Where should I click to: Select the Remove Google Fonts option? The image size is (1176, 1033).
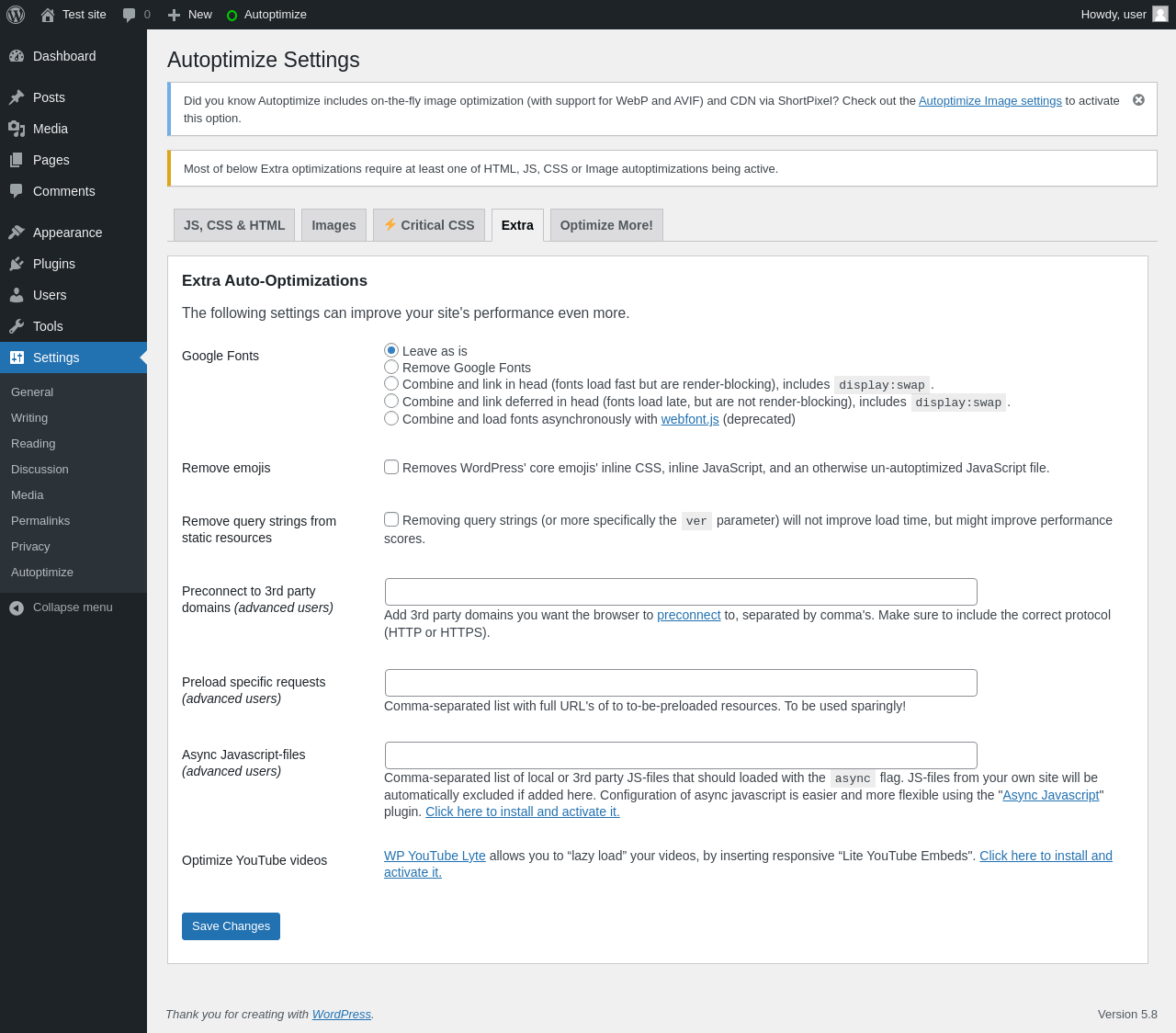pos(391,368)
